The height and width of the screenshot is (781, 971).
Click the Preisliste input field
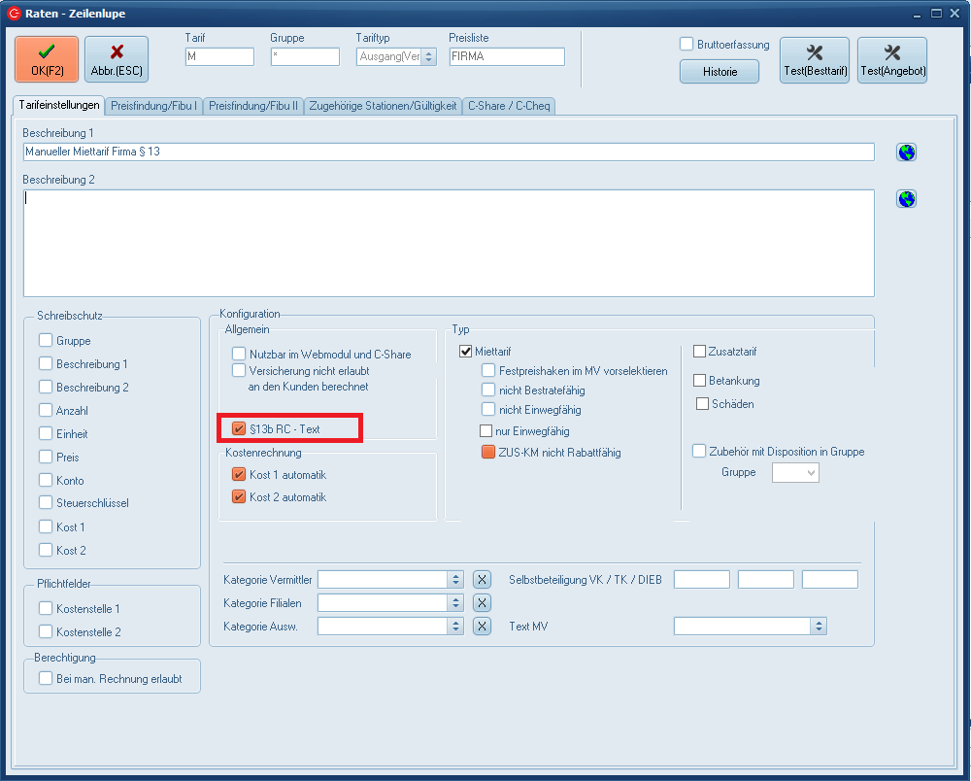pyautogui.click(x=506, y=57)
